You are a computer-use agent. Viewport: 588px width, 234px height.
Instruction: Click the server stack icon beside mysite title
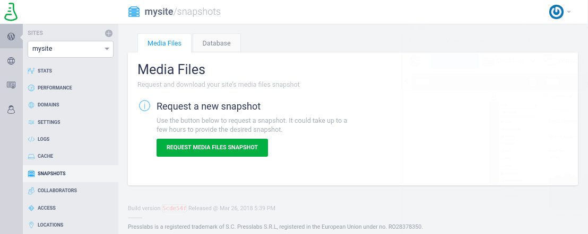[134, 12]
